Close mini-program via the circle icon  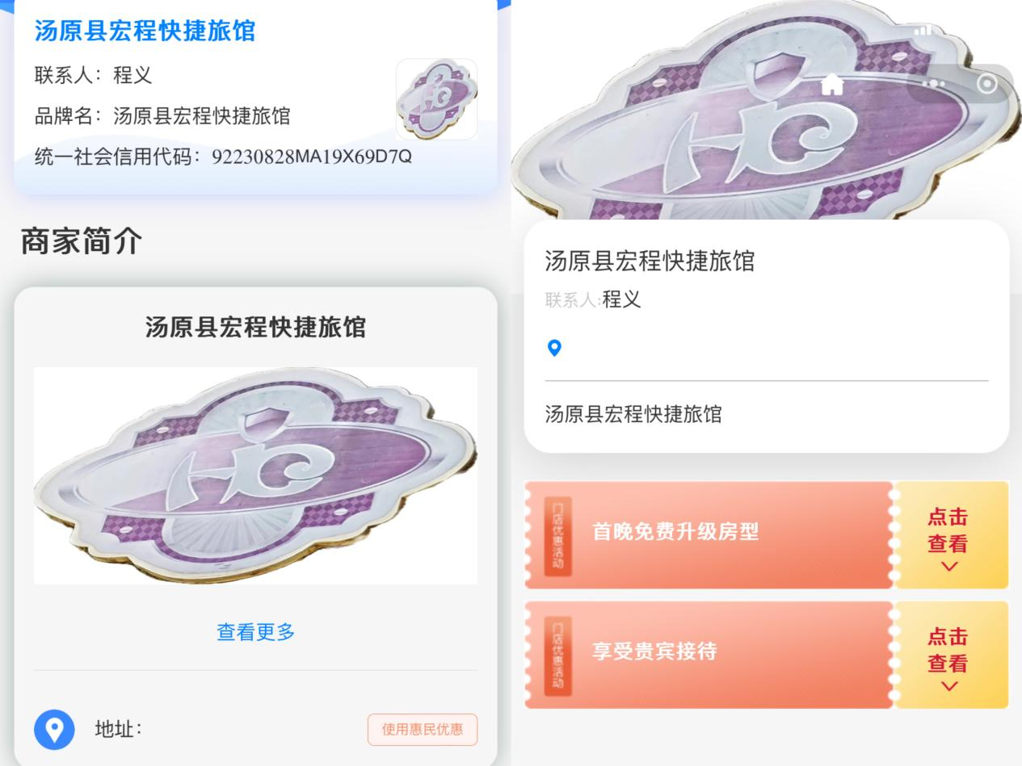(x=986, y=83)
